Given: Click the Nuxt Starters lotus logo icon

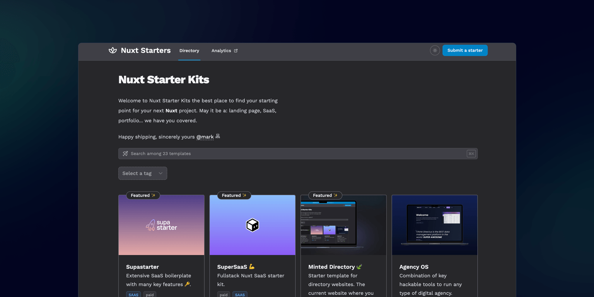Looking at the screenshot, I should click(x=113, y=50).
